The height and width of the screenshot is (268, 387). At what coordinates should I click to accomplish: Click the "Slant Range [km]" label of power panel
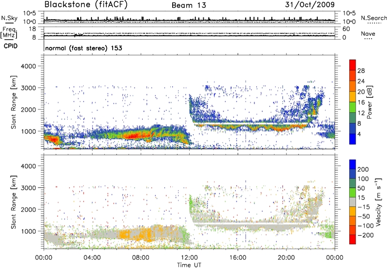(14, 102)
